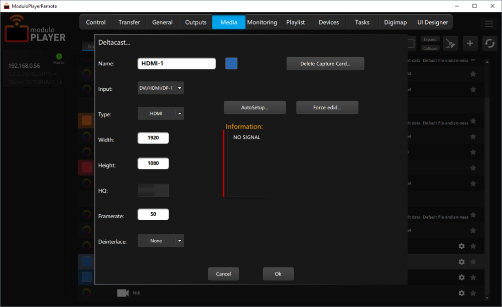Toggle the HQ switch
The width and height of the screenshot is (502, 307).
[153, 190]
